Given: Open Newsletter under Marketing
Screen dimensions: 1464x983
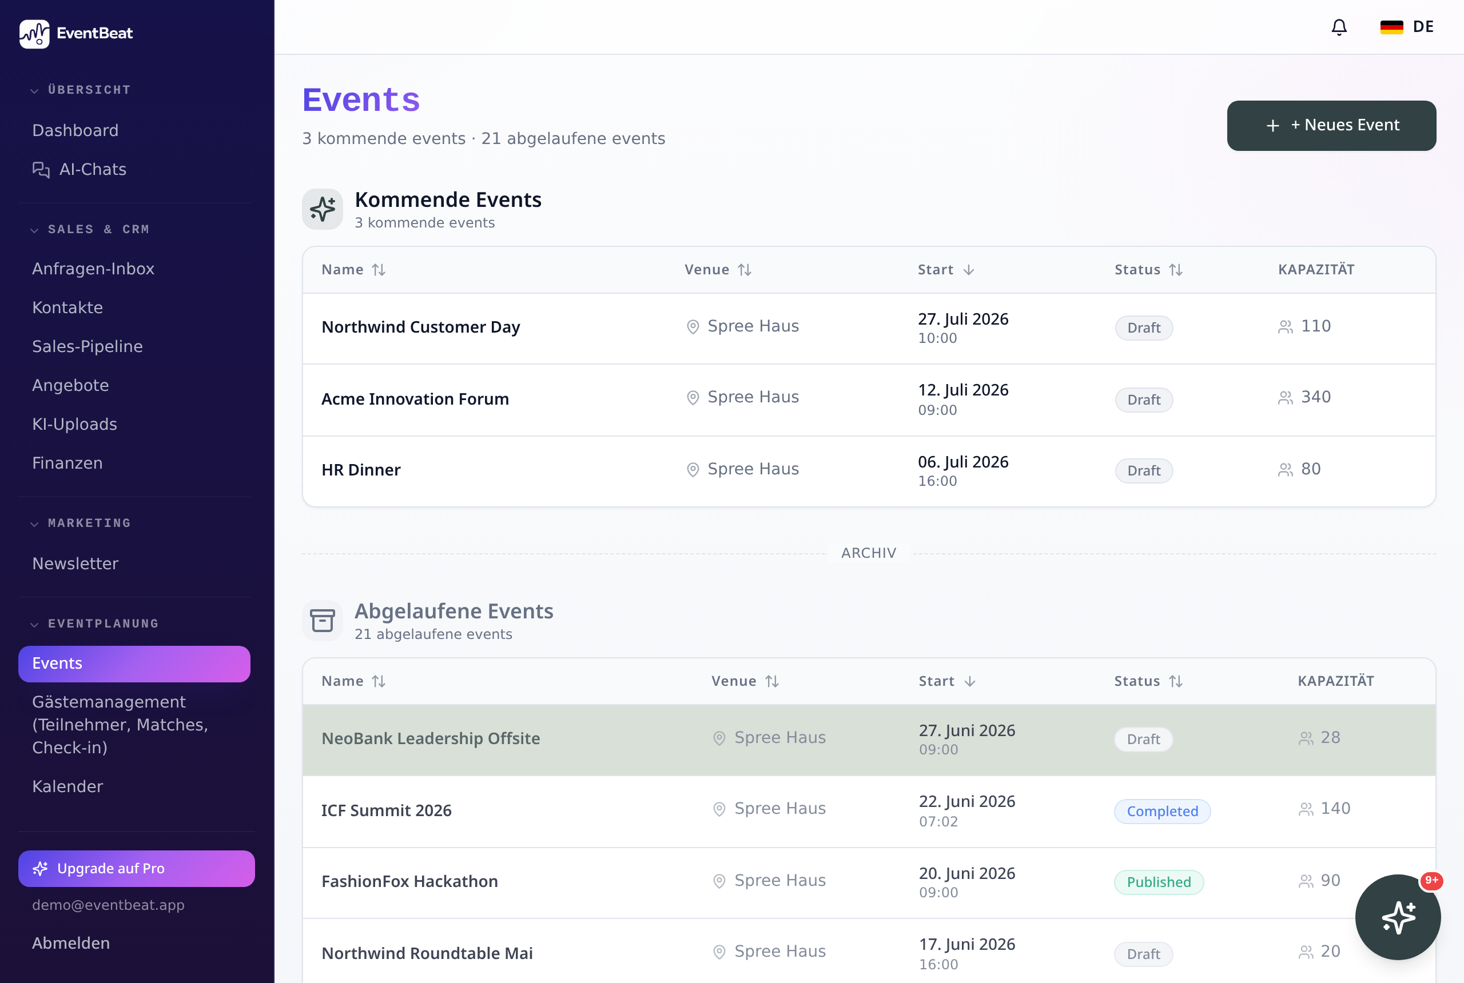Looking at the screenshot, I should (75, 564).
